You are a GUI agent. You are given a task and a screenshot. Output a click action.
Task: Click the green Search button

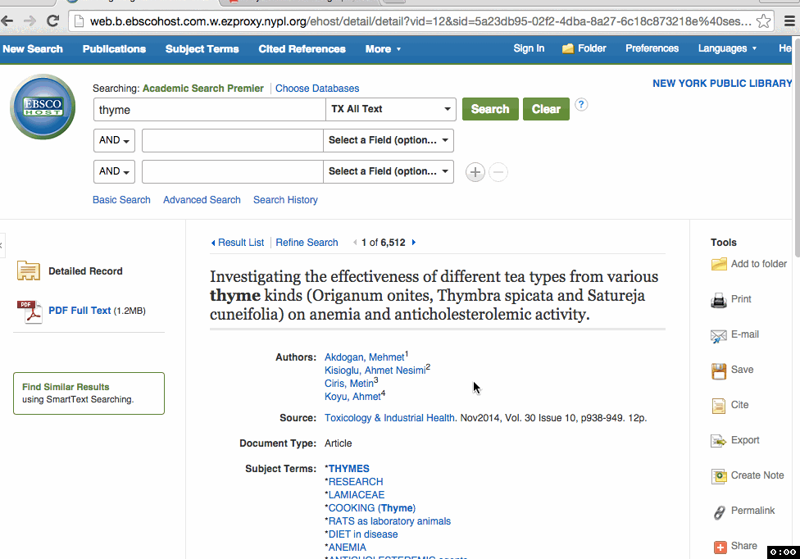click(x=490, y=109)
